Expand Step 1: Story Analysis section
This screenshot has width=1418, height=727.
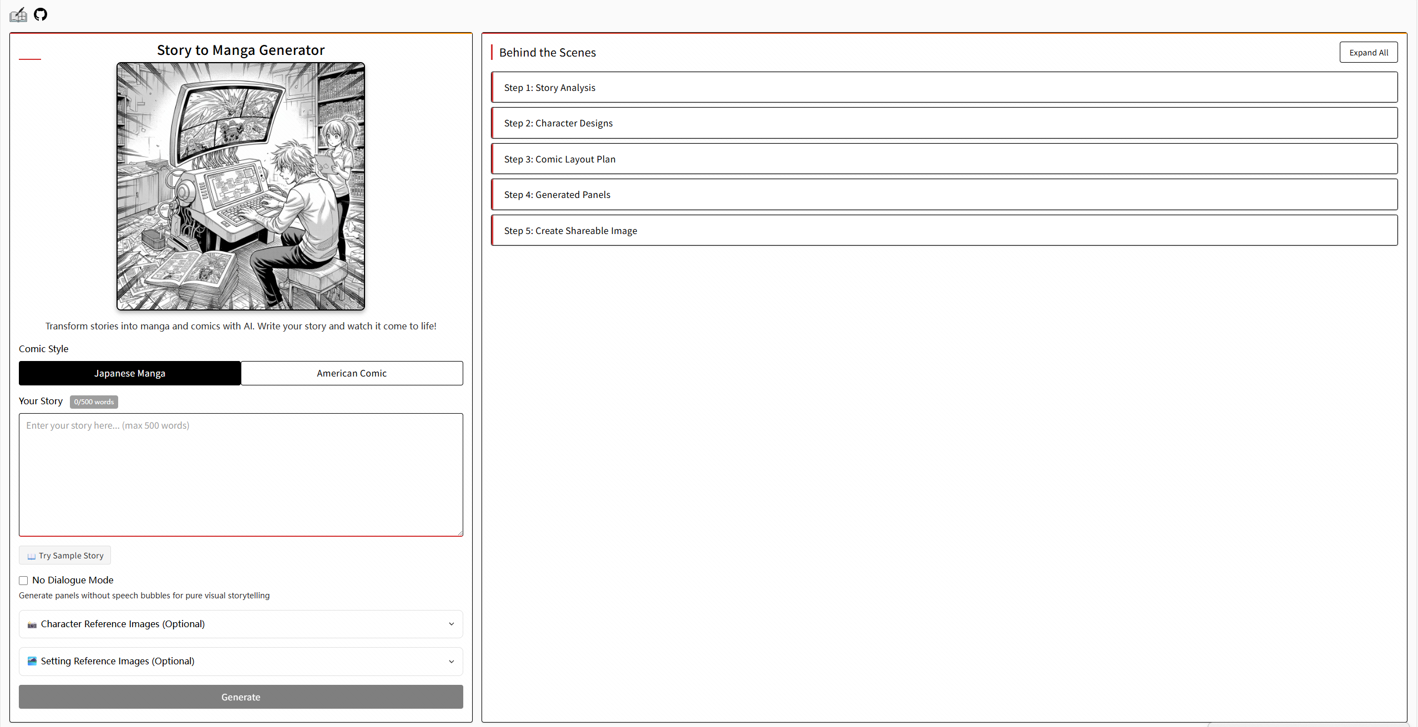944,88
